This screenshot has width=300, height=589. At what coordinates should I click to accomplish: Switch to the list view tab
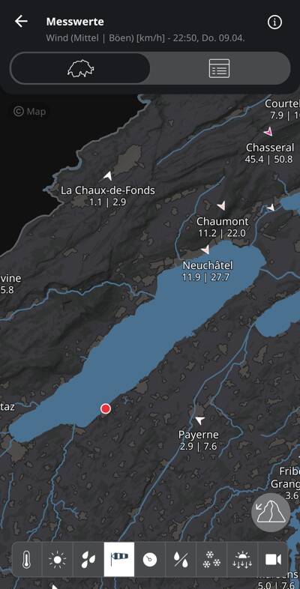pos(219,68)
